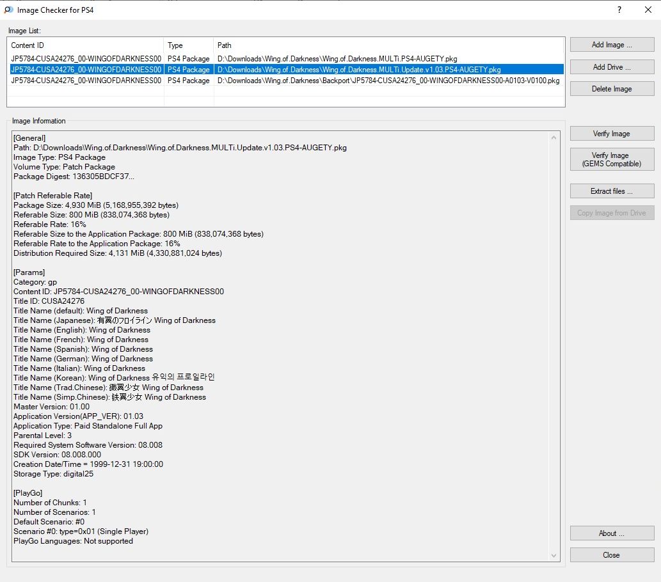
Task: Click the Application Version(APP_VER): 01.03 line
Action: [79, 416]
